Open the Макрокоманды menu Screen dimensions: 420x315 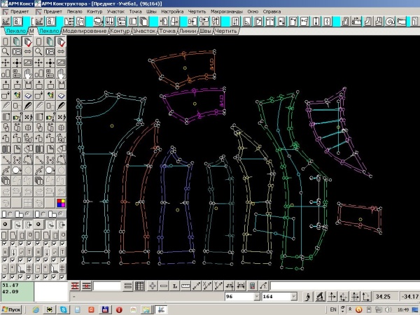tap(227, 11)
